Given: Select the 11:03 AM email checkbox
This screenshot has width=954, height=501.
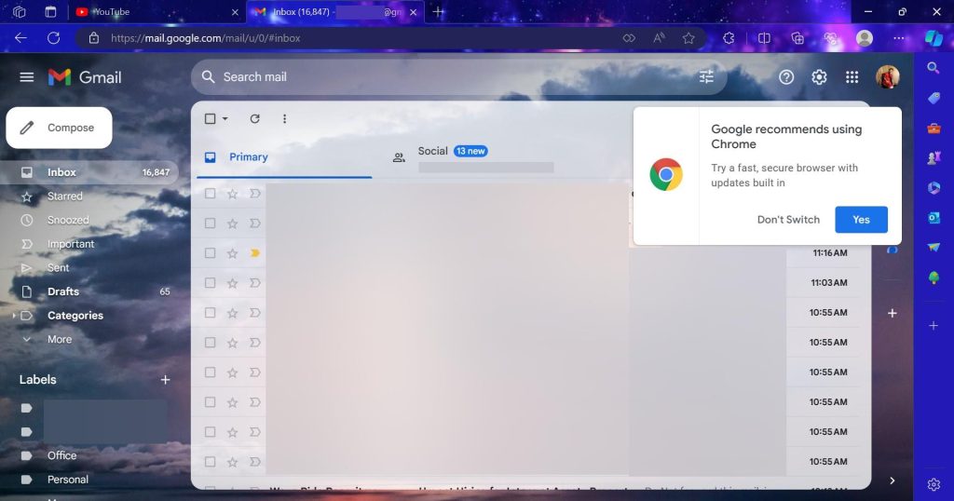Looking at the screenshot, I should tap(210, 283).
